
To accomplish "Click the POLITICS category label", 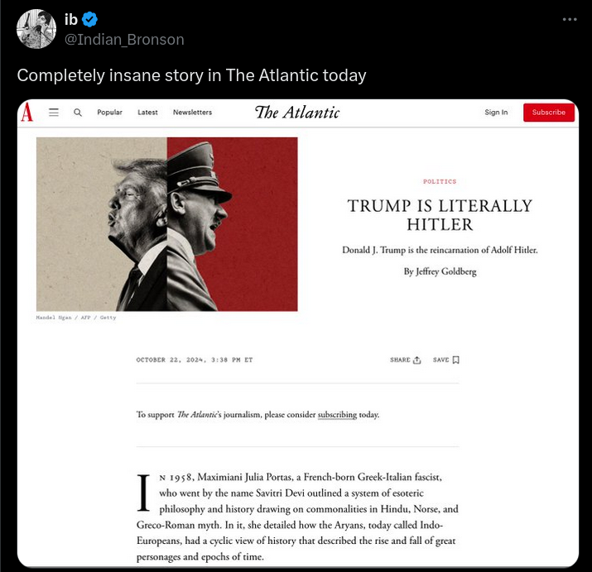I will tap(440, 181).
